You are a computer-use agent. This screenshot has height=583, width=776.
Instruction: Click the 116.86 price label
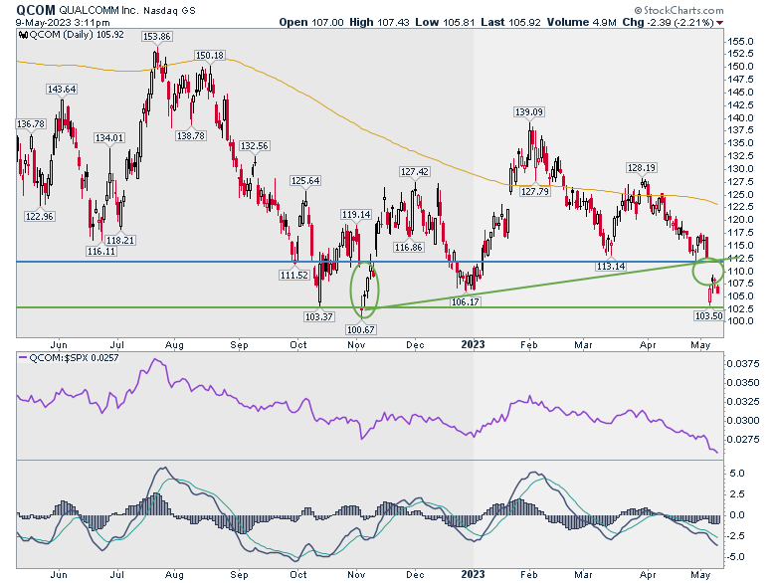tap(408, 247)
